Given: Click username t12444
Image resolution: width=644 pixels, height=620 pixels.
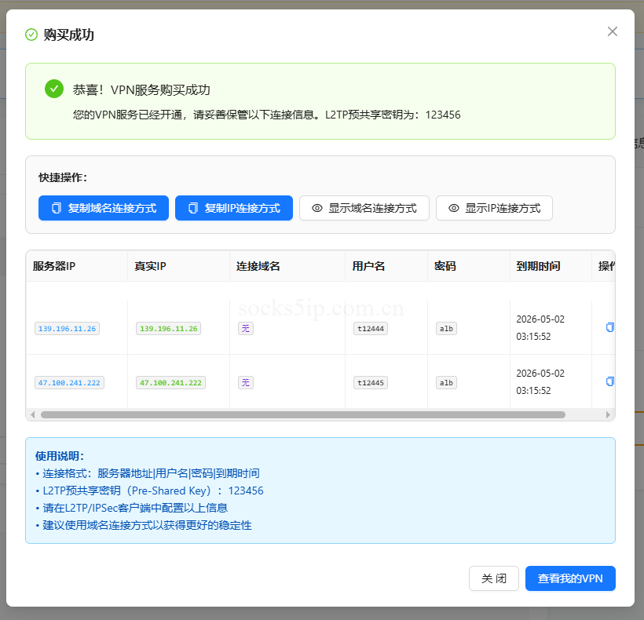Looking at the screenshot, I should (371, 329).
